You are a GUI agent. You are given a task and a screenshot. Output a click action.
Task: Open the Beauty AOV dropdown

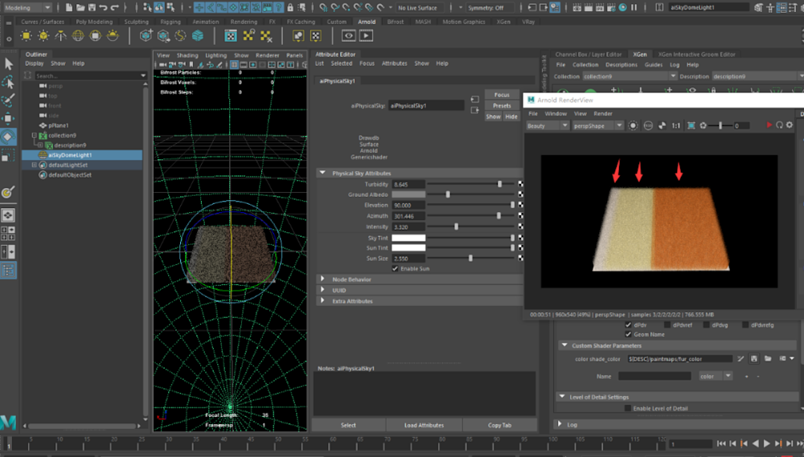point(547,125)
